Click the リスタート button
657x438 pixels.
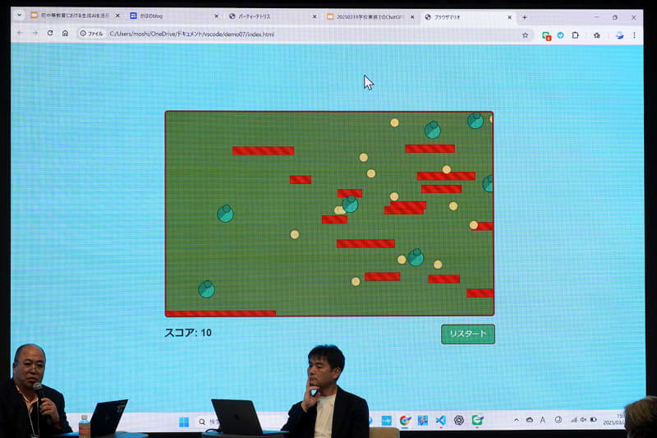click(468, 334)
